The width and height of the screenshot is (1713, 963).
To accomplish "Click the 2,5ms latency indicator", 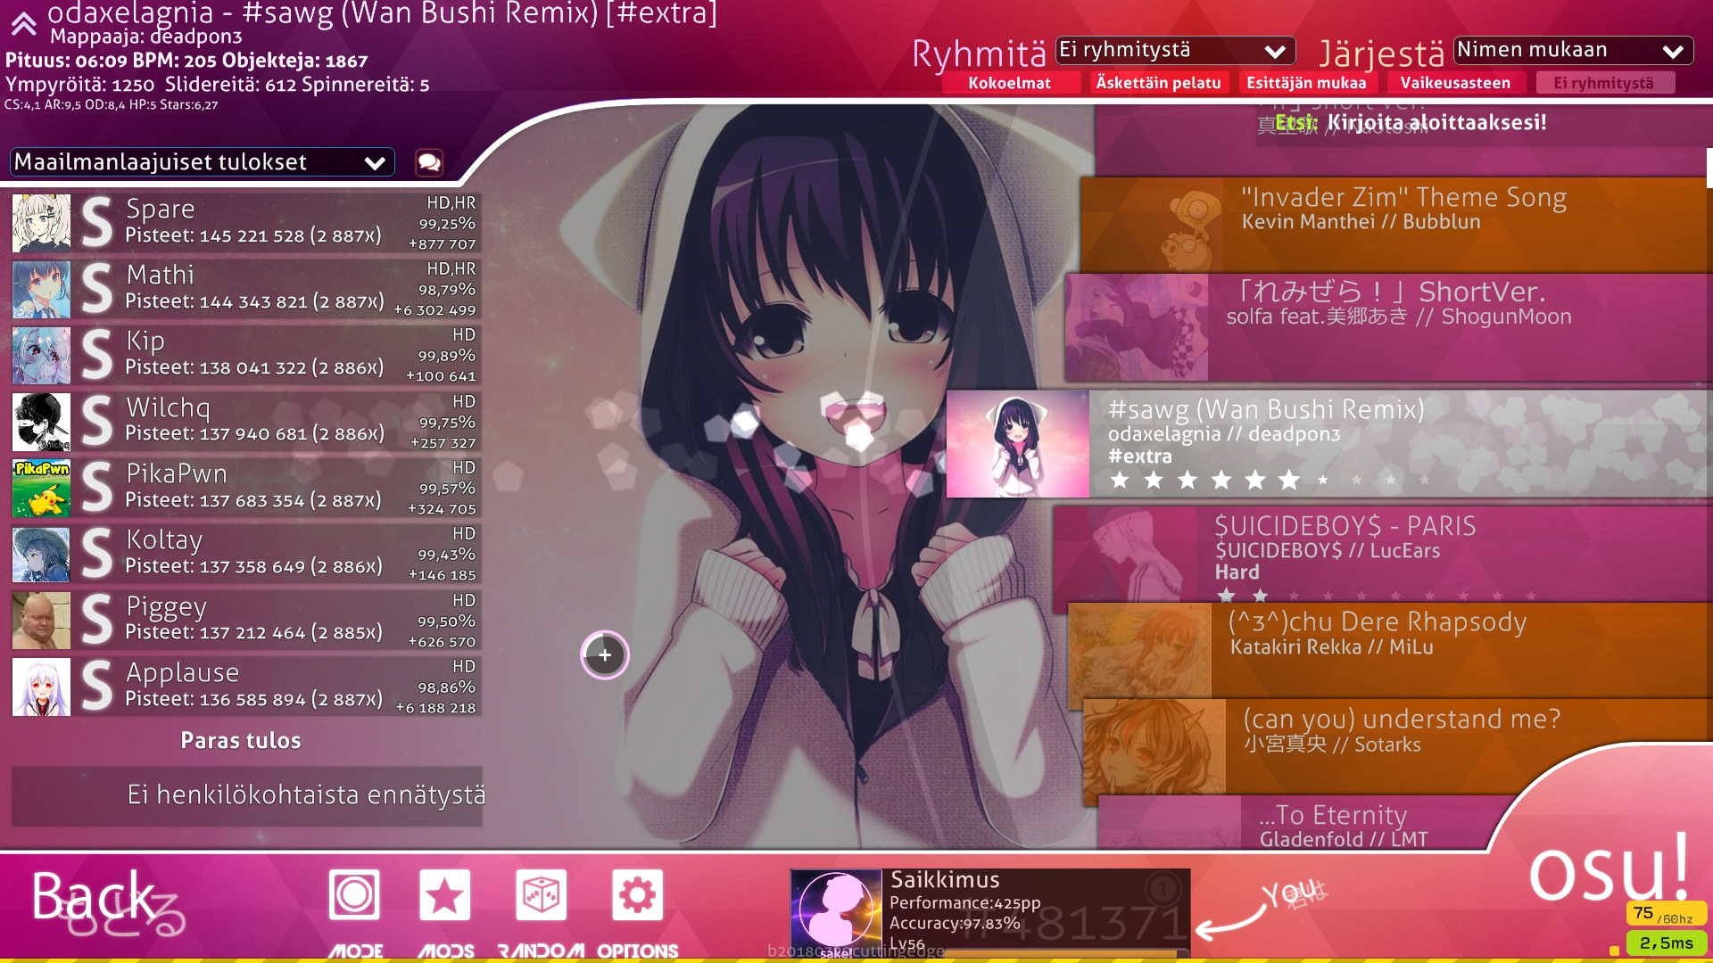I will pyautogui.click(x=1666, y=942).
